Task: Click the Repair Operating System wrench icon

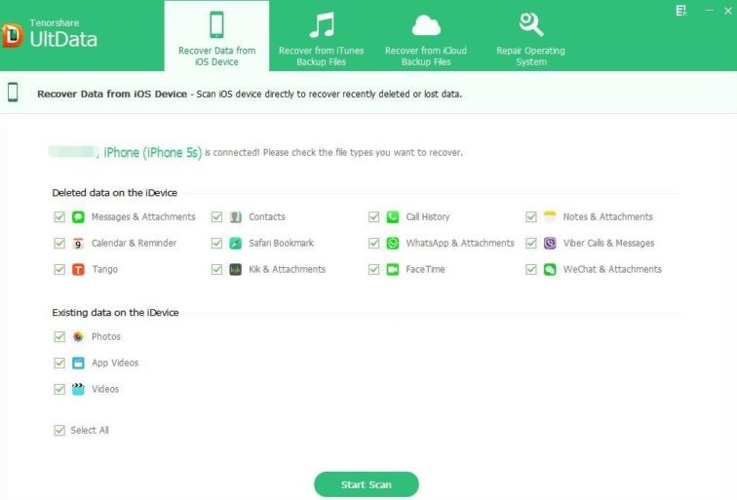Action: [x=531, y=25]
